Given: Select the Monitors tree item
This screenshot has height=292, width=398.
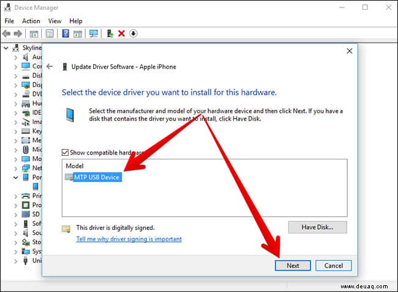Looking at the screenshot, I should point(31,159).
